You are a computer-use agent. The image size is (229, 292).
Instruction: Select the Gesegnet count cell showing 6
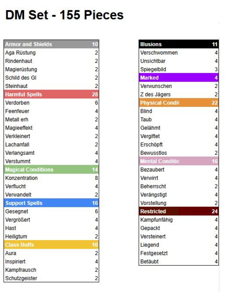click(x=96, y=211)
